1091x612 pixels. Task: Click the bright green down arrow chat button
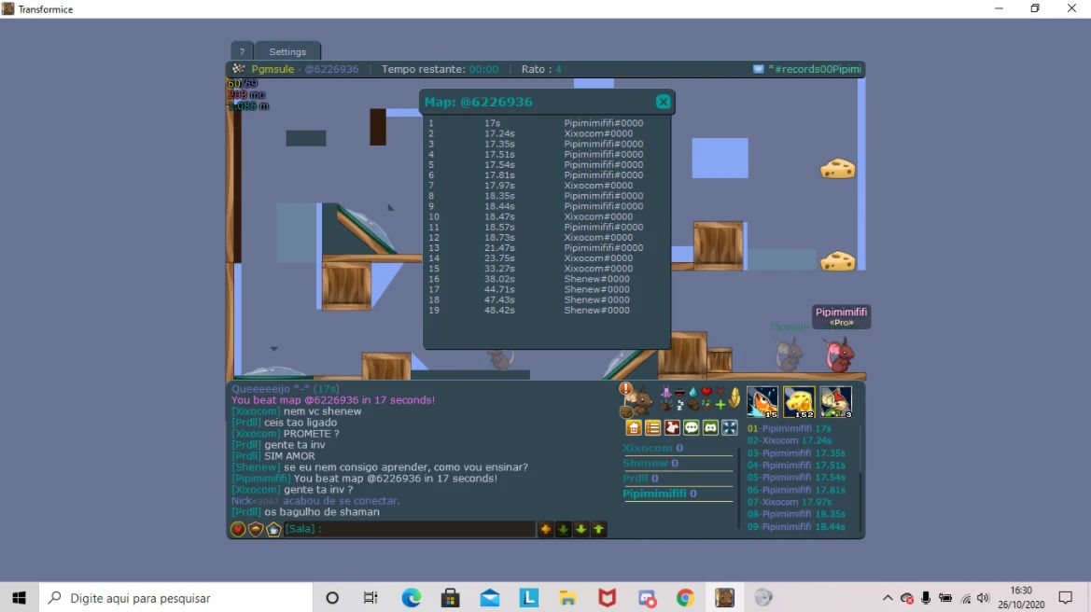(581, 529)
